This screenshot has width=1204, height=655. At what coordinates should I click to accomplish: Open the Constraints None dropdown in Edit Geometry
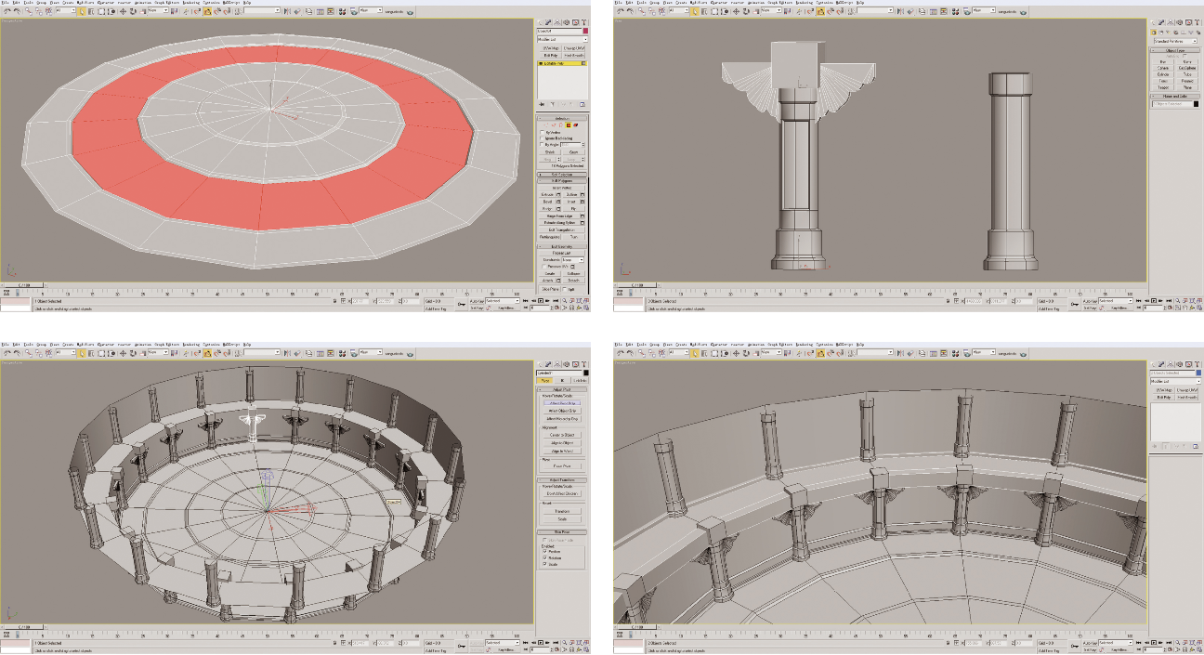coord(572,260)
